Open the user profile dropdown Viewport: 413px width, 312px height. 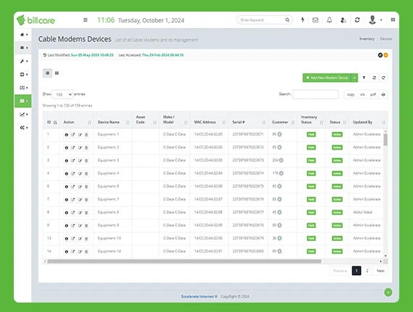(x=375, y=20)
